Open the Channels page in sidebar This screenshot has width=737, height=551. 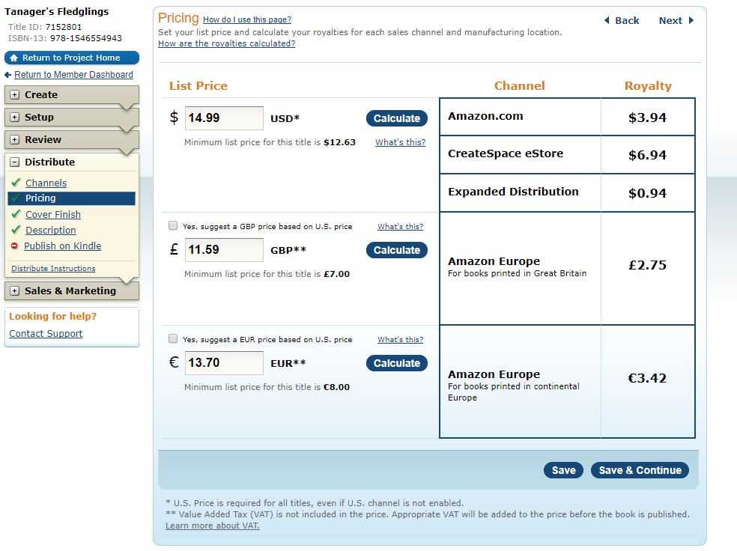(x=46, y=183)
